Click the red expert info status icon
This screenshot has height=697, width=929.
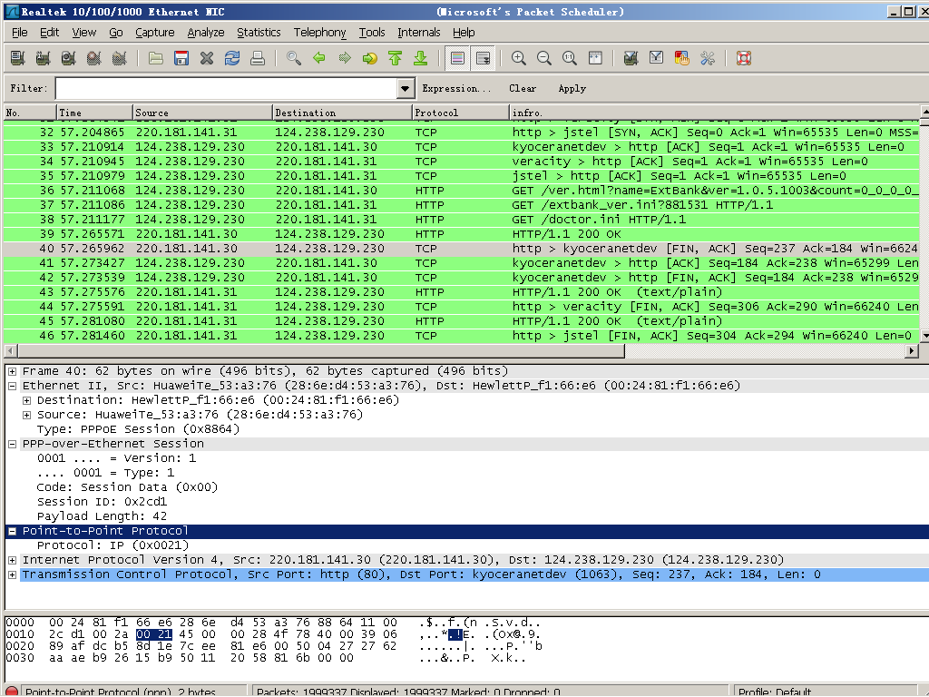point(12,691)
